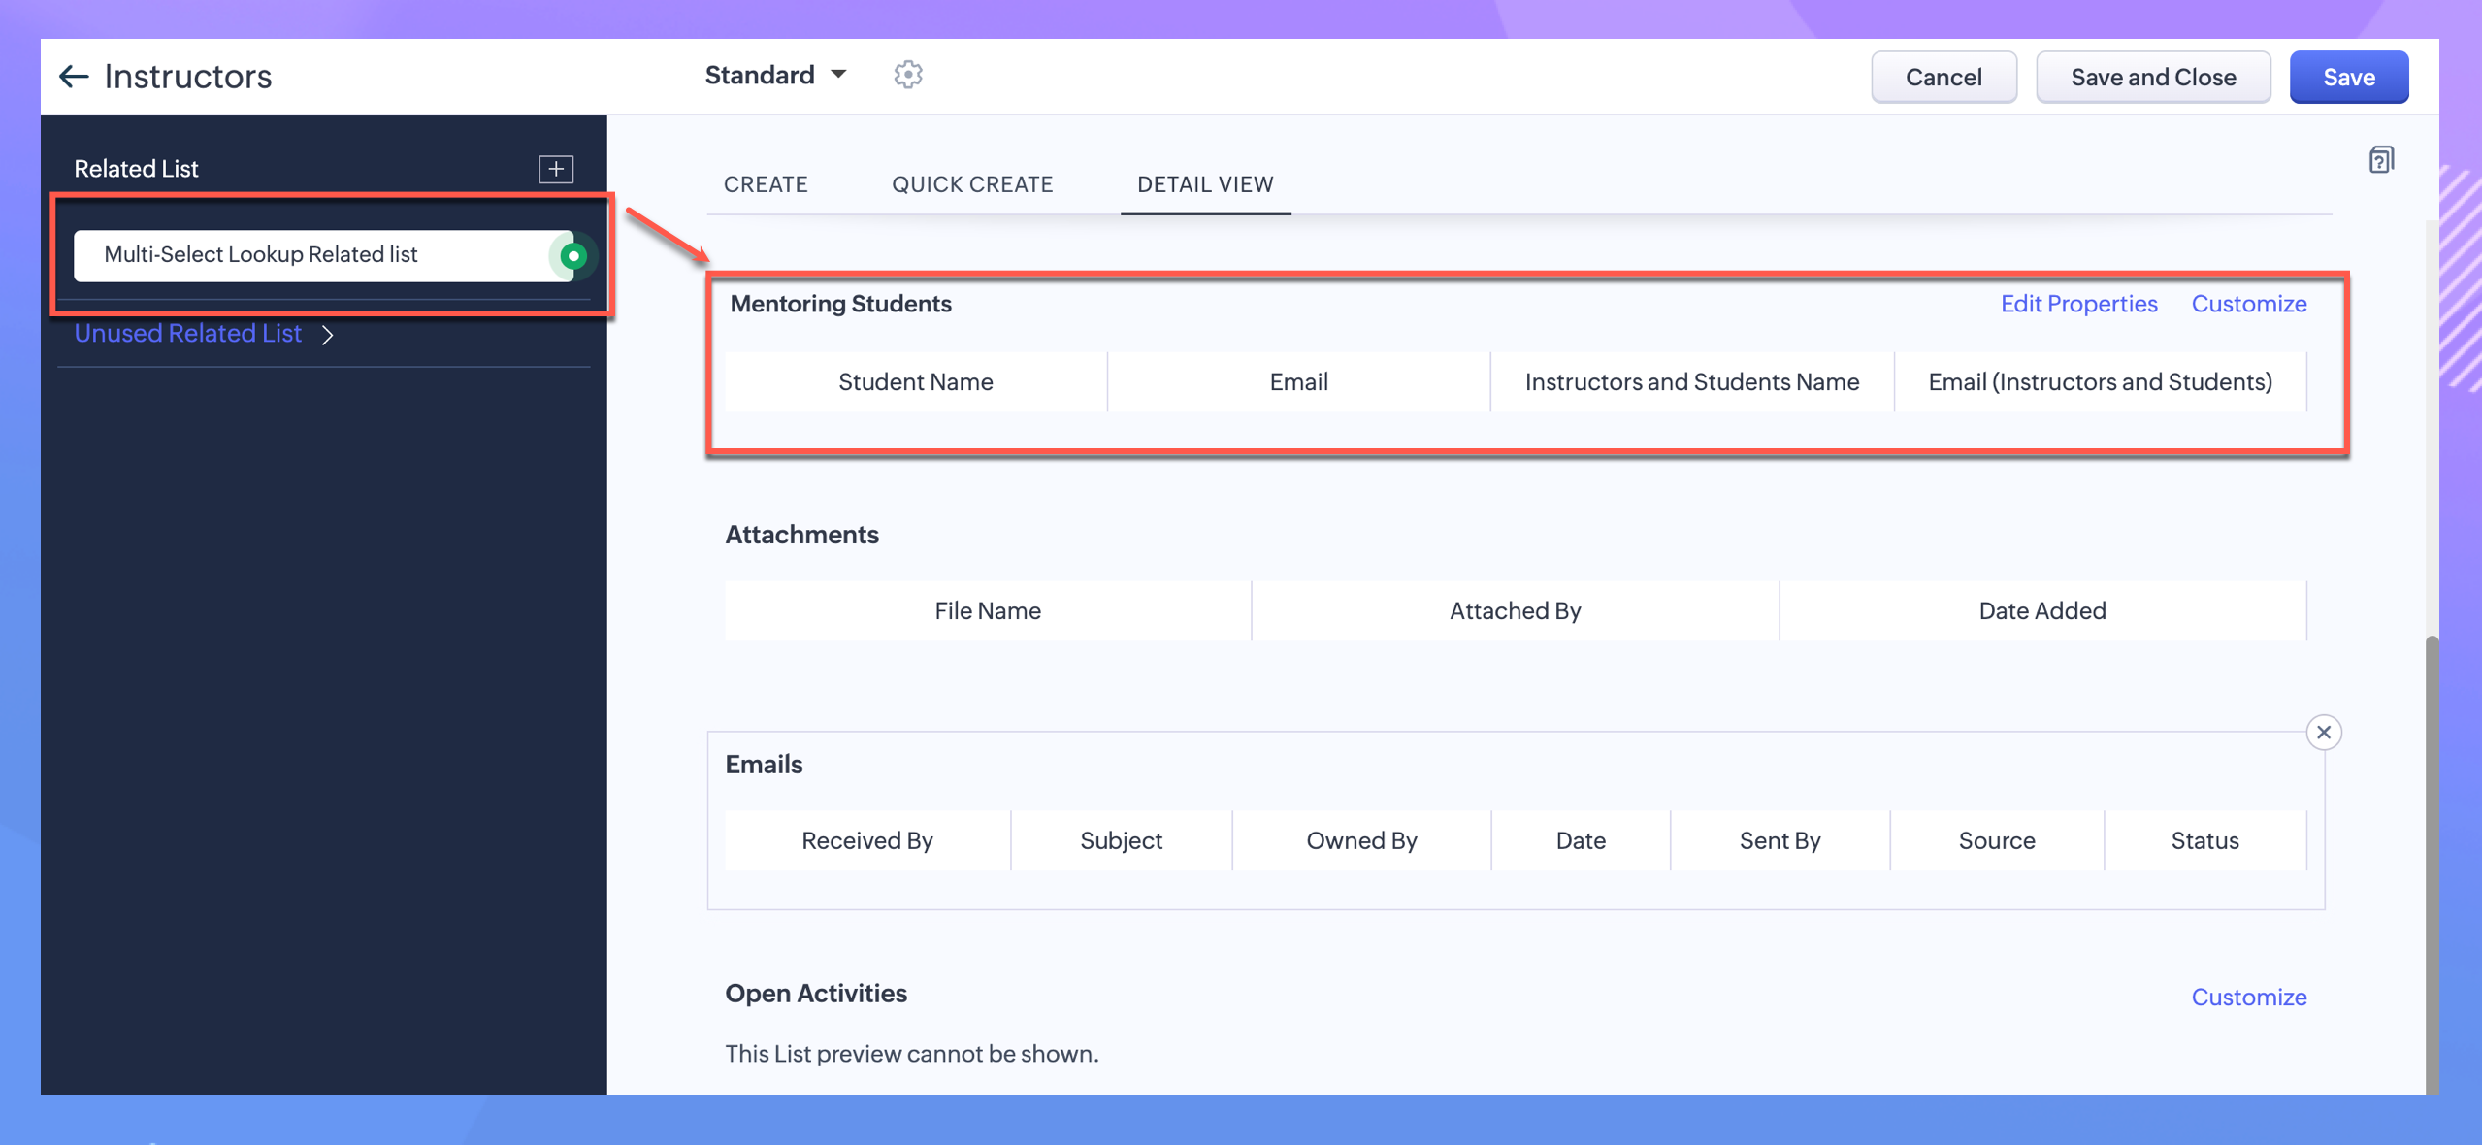Customize the Mentoring Students related list
2482x1145 pixels.
tap(2248, 304)
